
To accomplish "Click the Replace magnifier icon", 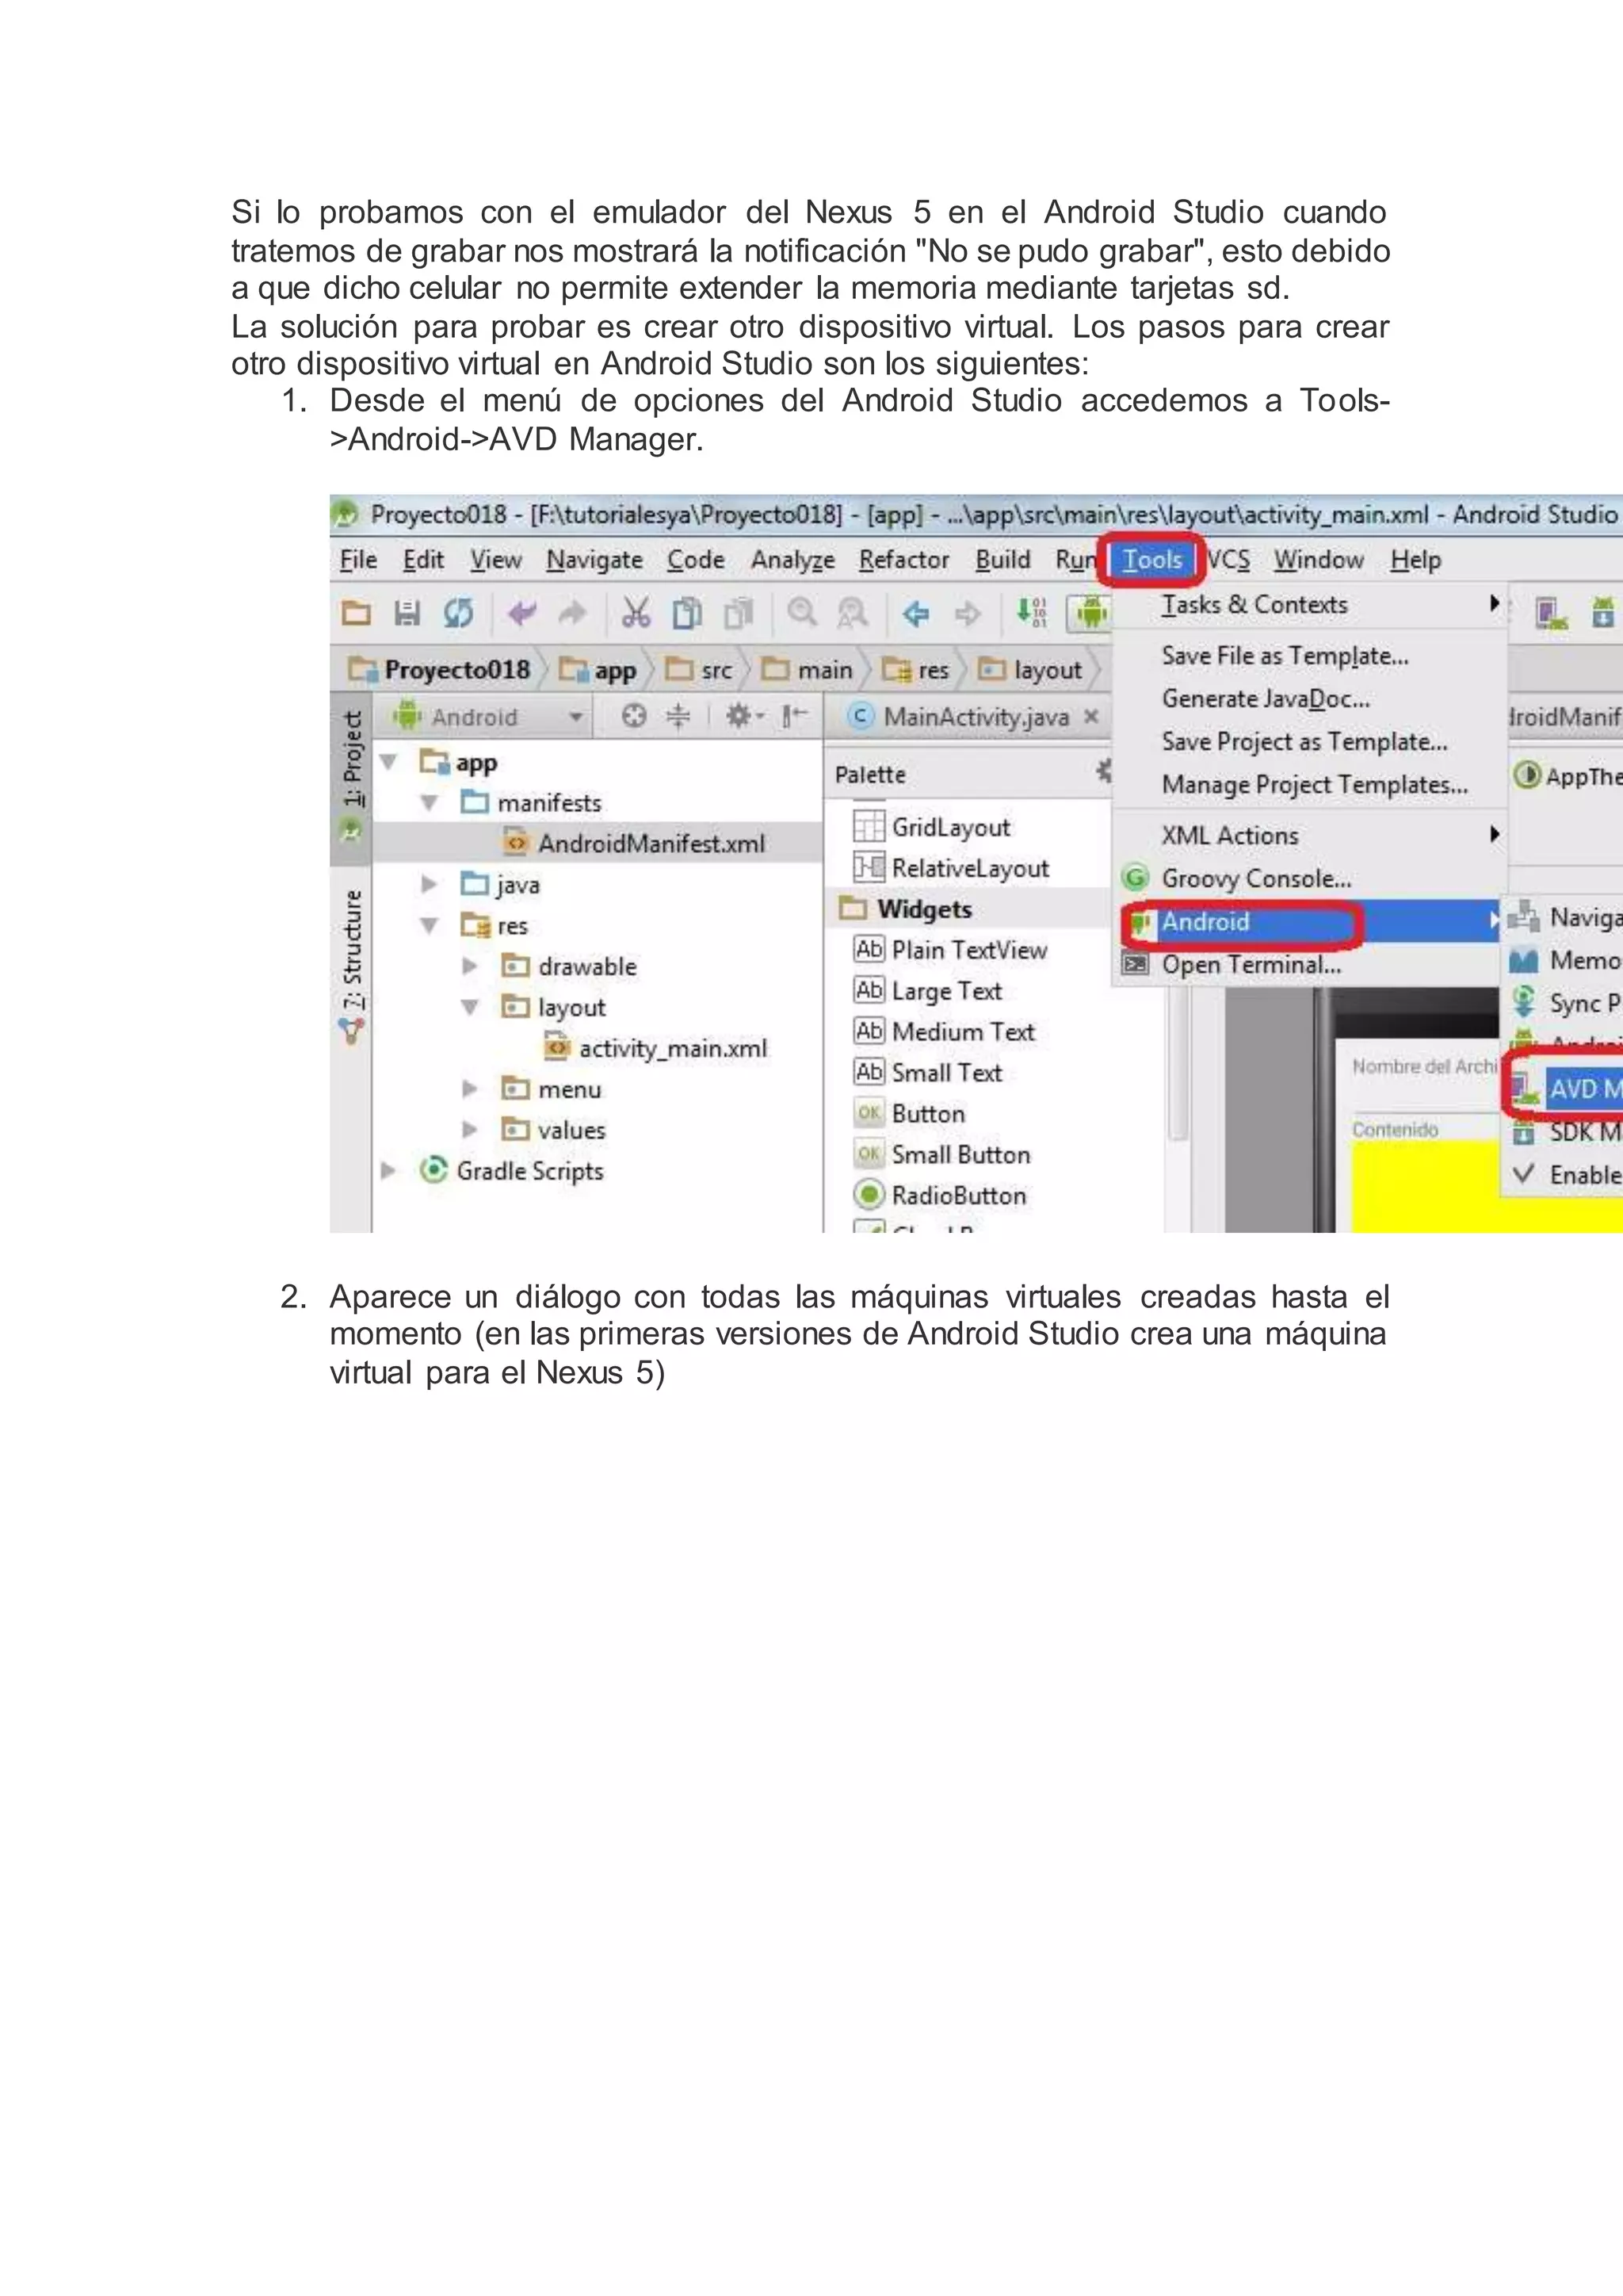I will 851,612.
